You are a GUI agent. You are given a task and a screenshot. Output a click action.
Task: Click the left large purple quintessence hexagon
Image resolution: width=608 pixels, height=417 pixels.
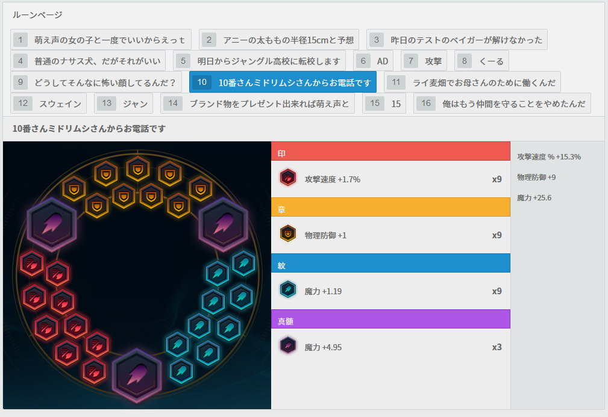pyautogui.click(x=52, y=224)
